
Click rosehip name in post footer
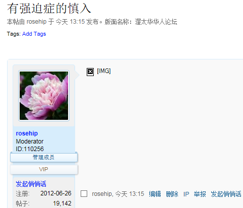point(102,194)
